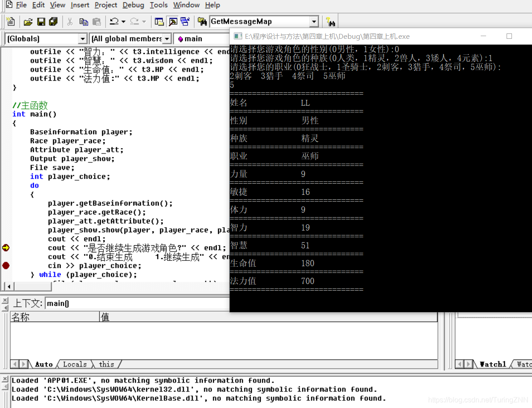Click the Paste clipboard icon

coord(97,22)
